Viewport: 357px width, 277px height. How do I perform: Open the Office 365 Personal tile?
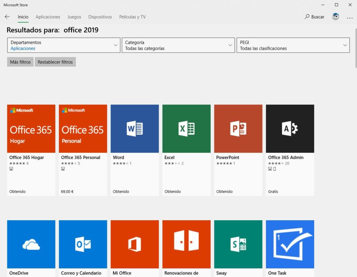tap(83, 129)
